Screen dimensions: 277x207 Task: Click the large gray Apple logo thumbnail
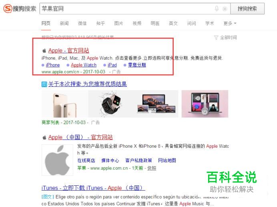tap(57, 160)
